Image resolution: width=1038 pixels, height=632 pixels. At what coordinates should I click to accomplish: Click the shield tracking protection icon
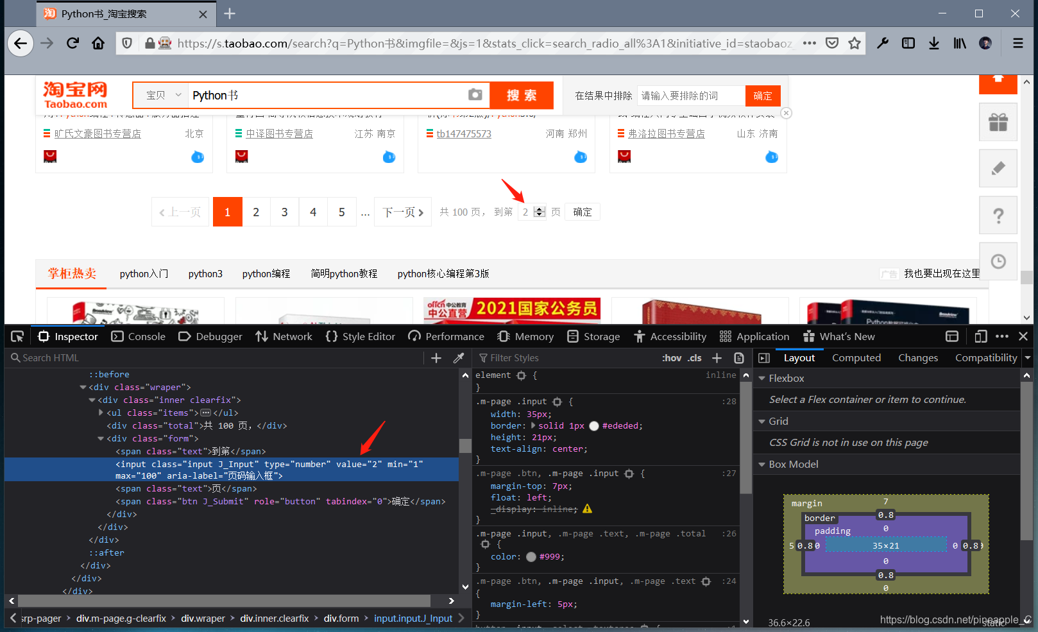coord(127,43)
